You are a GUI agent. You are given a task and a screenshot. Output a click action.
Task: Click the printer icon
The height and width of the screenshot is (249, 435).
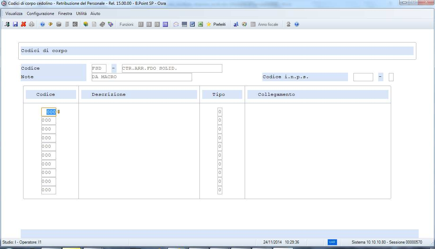tap(32, 24)
